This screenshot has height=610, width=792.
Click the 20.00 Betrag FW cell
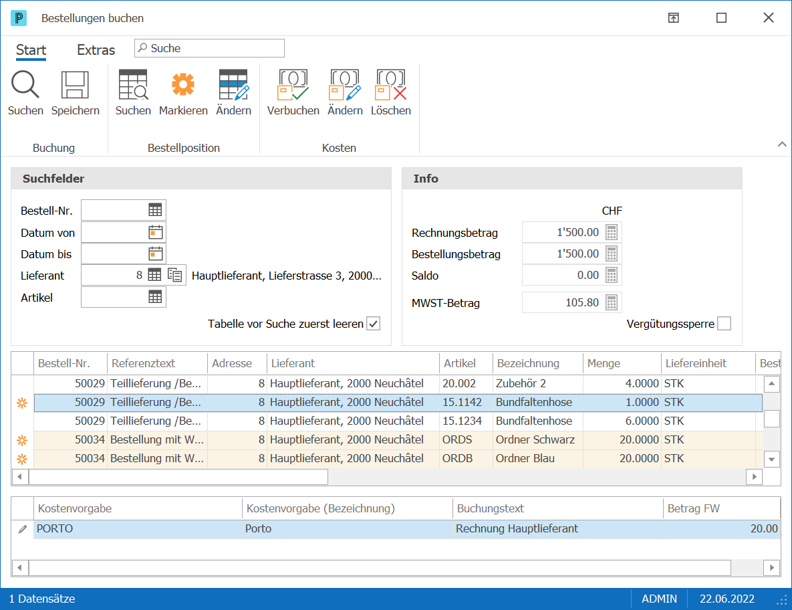point(721,528)
